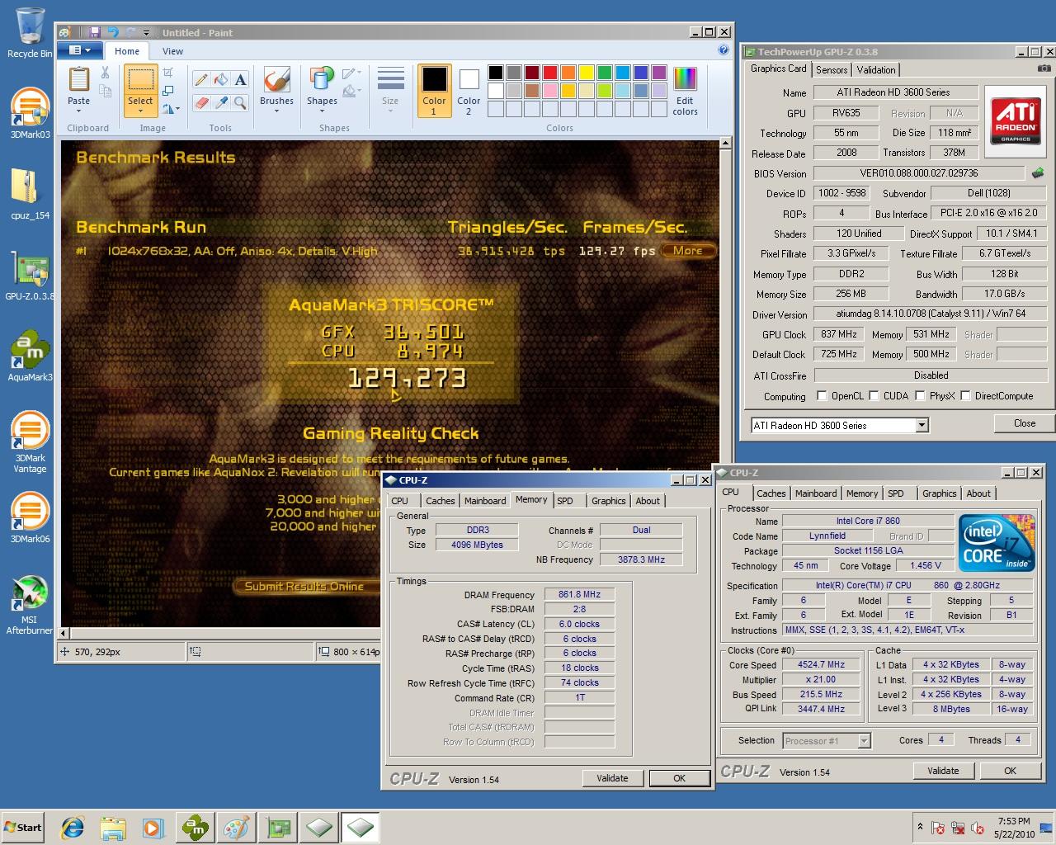Show hidden tray icons arrow
The image size is (1056, 845).
[920, 826]
